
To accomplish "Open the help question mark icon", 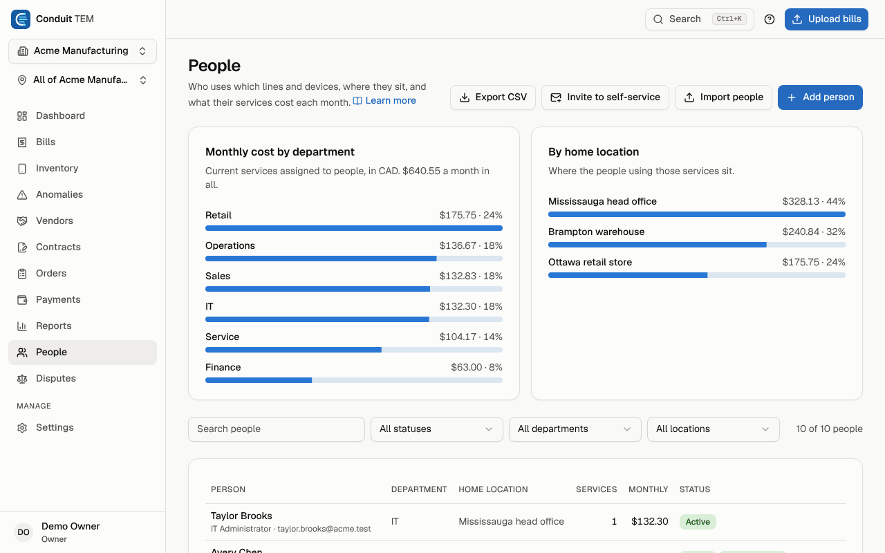I will (x=770, y=19).
